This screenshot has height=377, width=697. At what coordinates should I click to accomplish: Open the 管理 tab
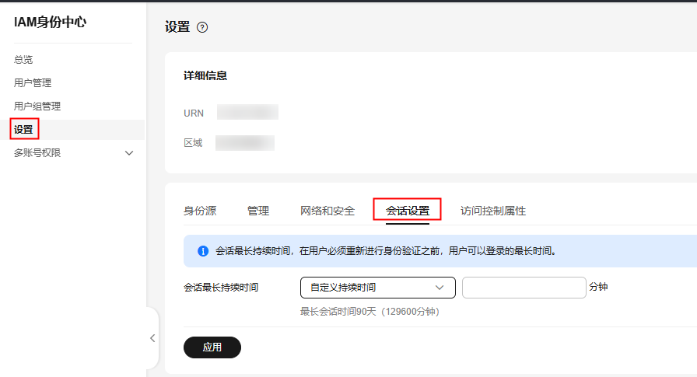tap(258, 211)
